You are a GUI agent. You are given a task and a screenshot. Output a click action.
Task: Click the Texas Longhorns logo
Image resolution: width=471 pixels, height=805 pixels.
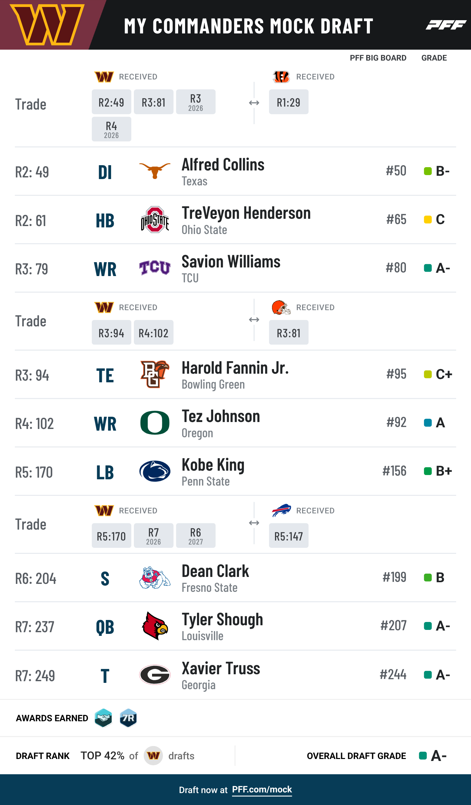tap(155, 171)
